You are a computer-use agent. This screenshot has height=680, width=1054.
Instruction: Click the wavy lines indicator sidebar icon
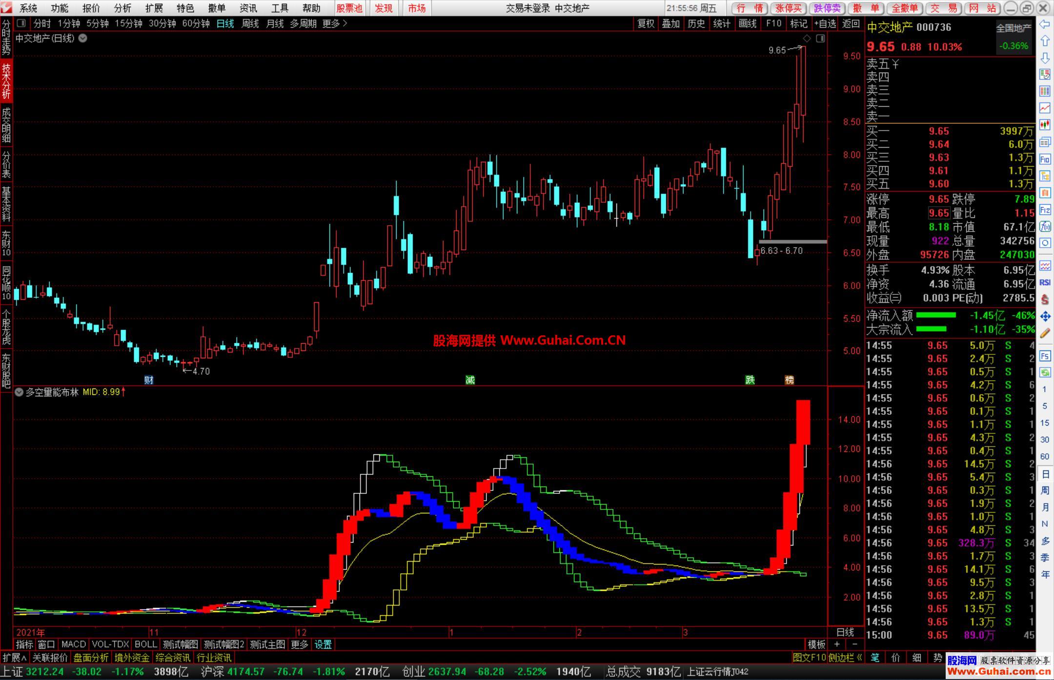click(1045, 266)
